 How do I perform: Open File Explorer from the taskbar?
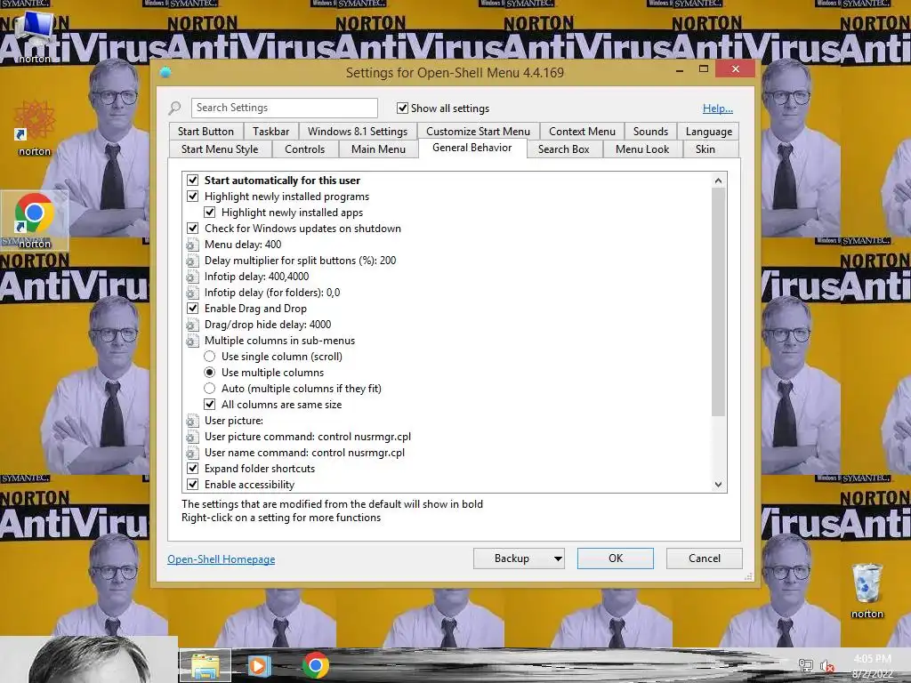206,665
